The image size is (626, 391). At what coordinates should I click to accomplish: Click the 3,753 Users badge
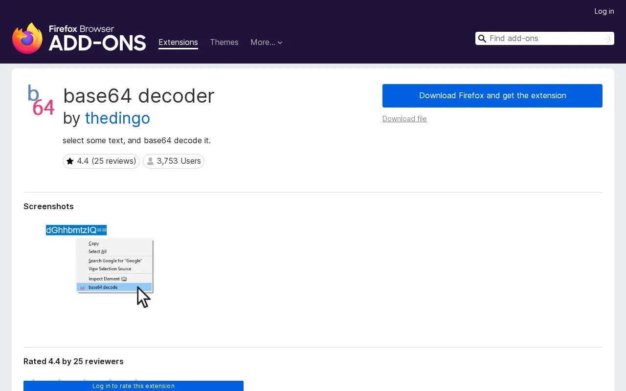(174, 161)
